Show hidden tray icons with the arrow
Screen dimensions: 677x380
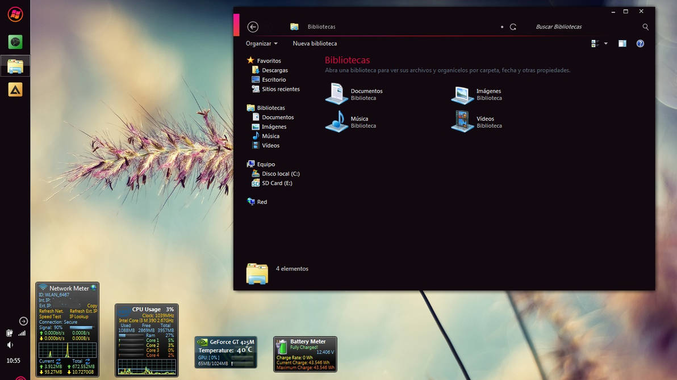coord(23,321)
